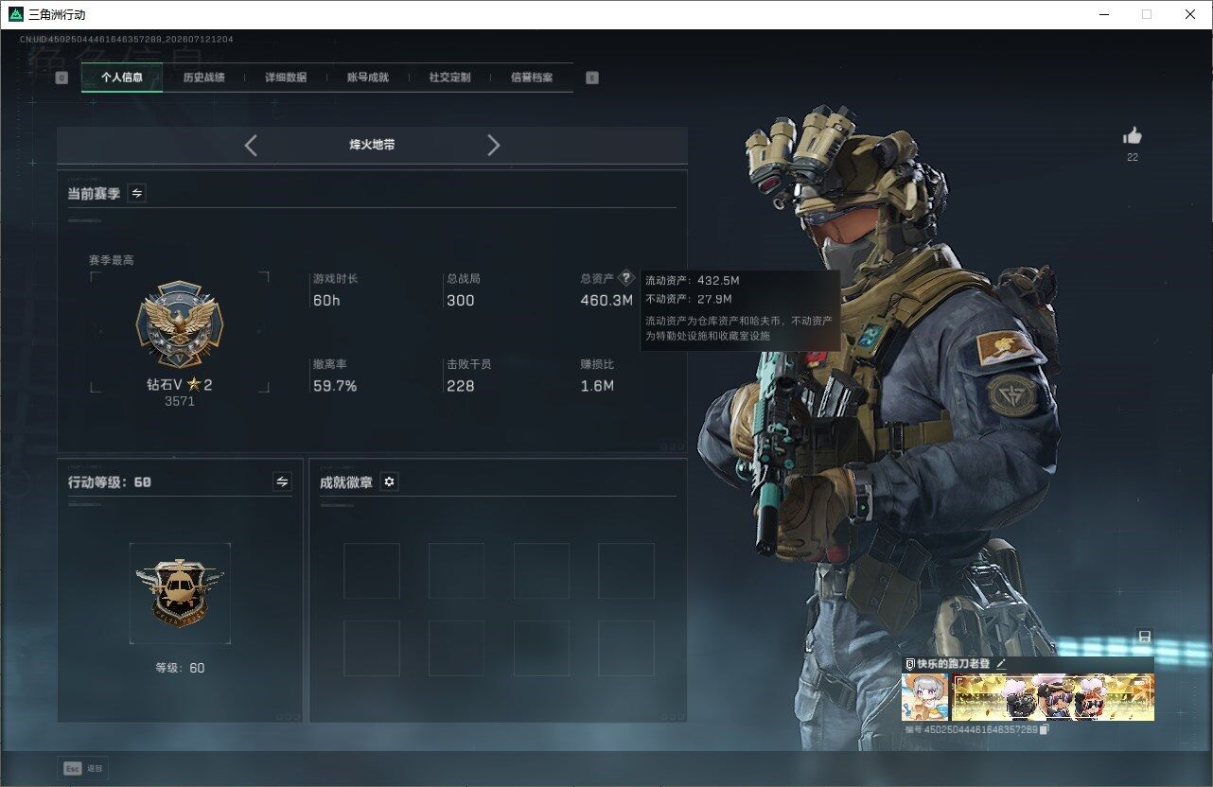This screenshot has height=787, width=1213.
Task: Click the rank score 3571
Action: tap(180, 401)
